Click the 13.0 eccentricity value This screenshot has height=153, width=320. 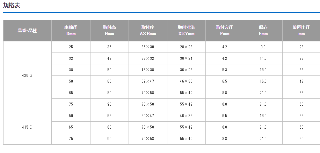[263, 70]
